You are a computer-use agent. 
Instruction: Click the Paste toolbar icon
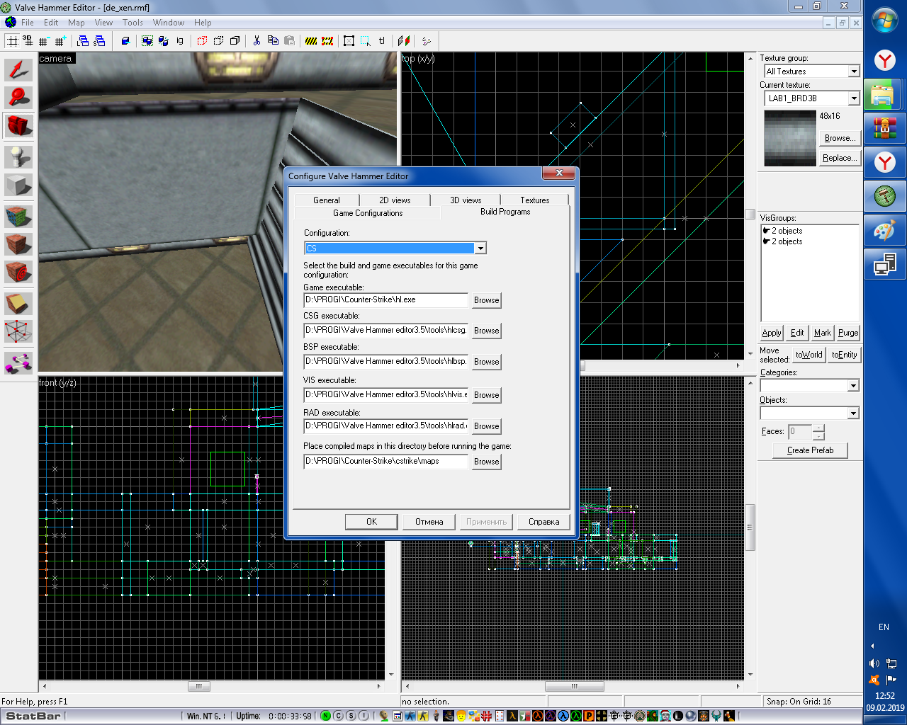289,41
